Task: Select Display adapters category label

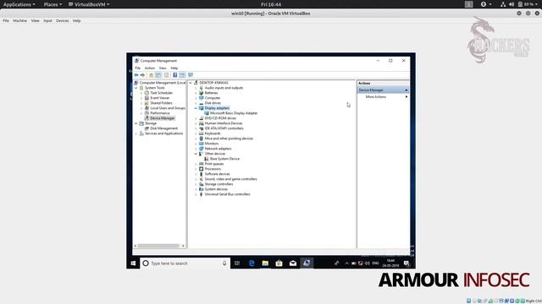Action: [217, 108]
